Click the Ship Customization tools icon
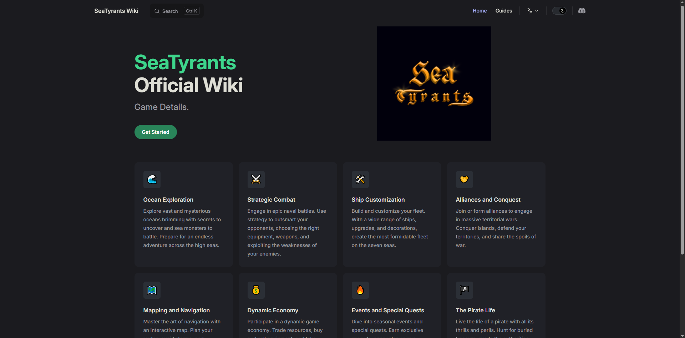This screenshot has height=338, width=685. (360, 180)
